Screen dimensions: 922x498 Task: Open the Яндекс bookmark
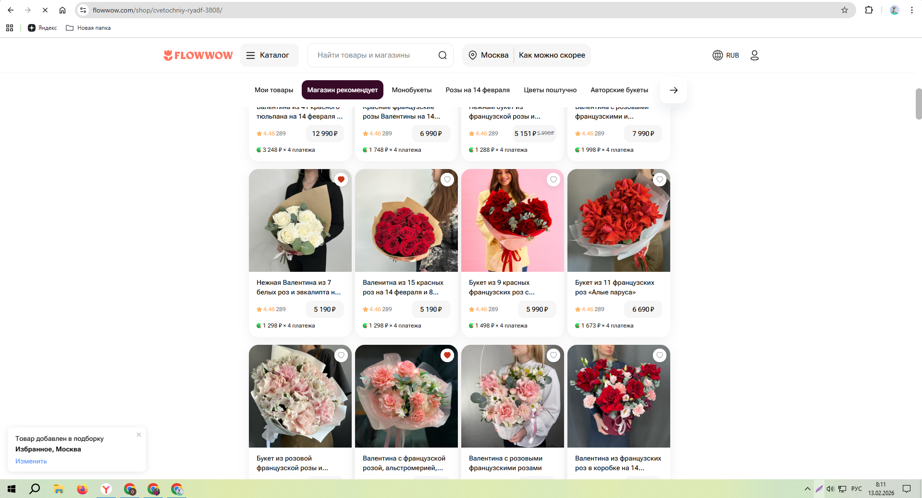[42, 28]
